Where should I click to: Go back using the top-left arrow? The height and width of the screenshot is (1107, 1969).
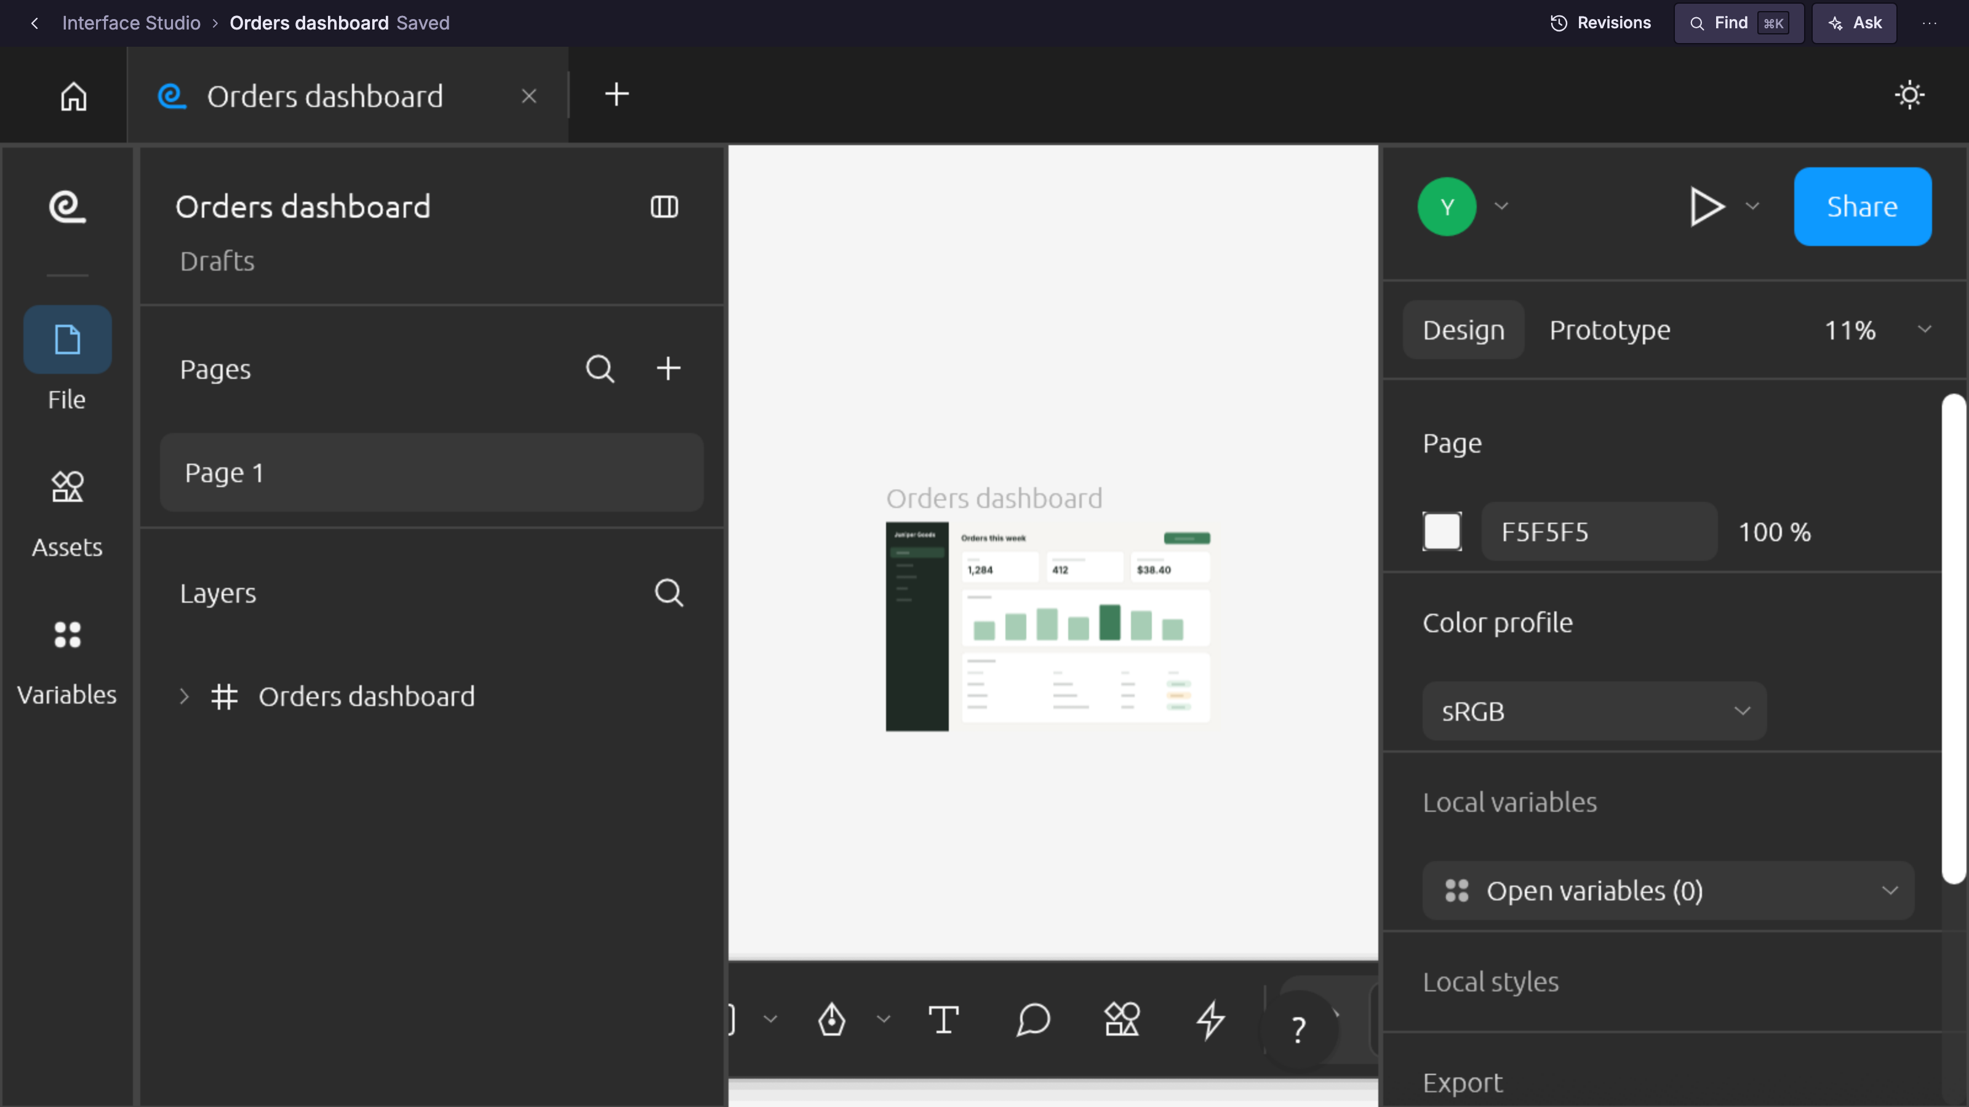34,23
